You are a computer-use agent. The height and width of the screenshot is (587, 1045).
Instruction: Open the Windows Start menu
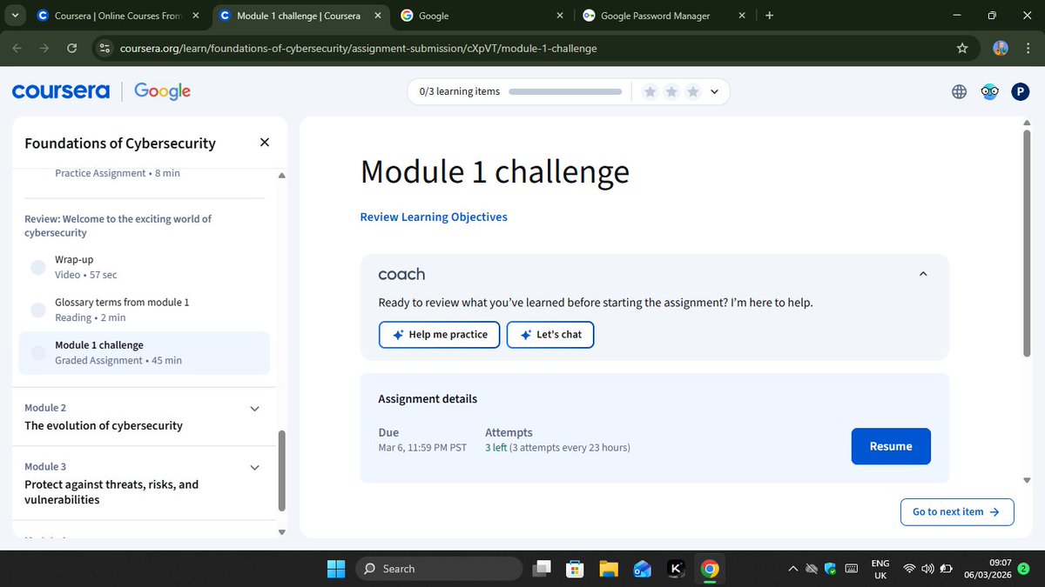coord(336,569)
